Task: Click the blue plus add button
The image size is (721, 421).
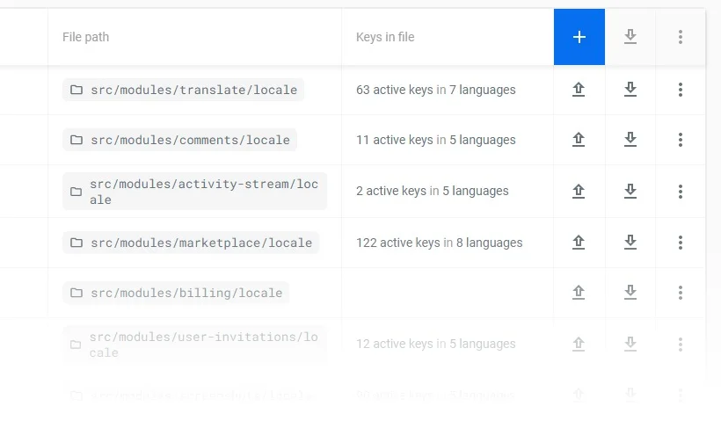Action: [579, 37]
